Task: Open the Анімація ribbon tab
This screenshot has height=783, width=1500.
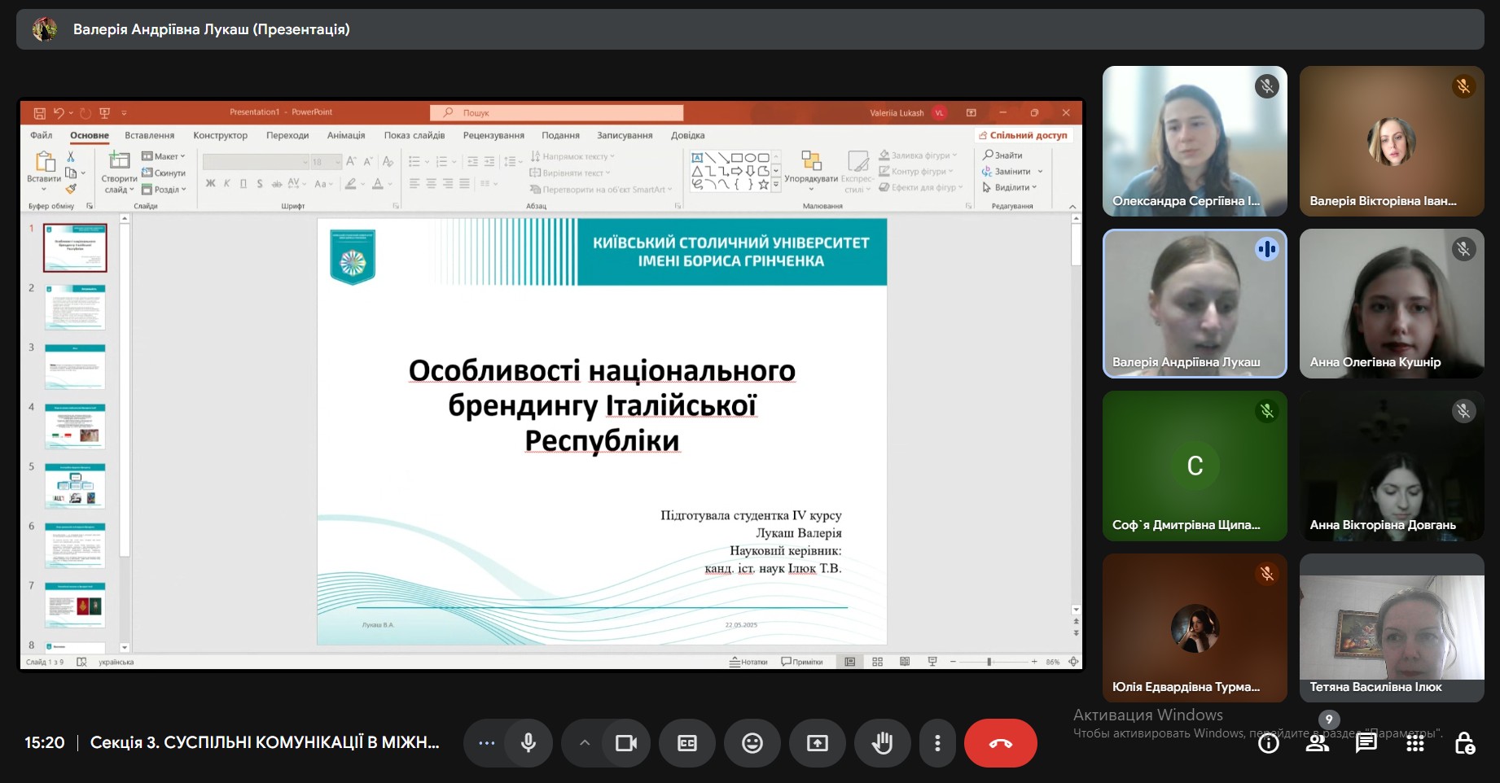Action: click(346, 136)
